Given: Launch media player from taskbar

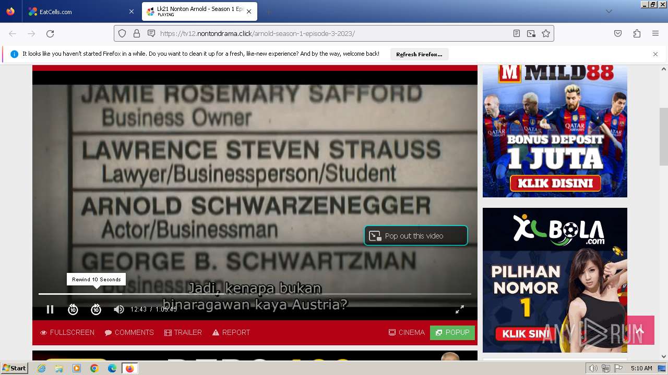Looking at the screenshot, I should point(77,368).
